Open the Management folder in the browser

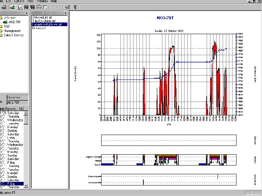pos(13,31)
